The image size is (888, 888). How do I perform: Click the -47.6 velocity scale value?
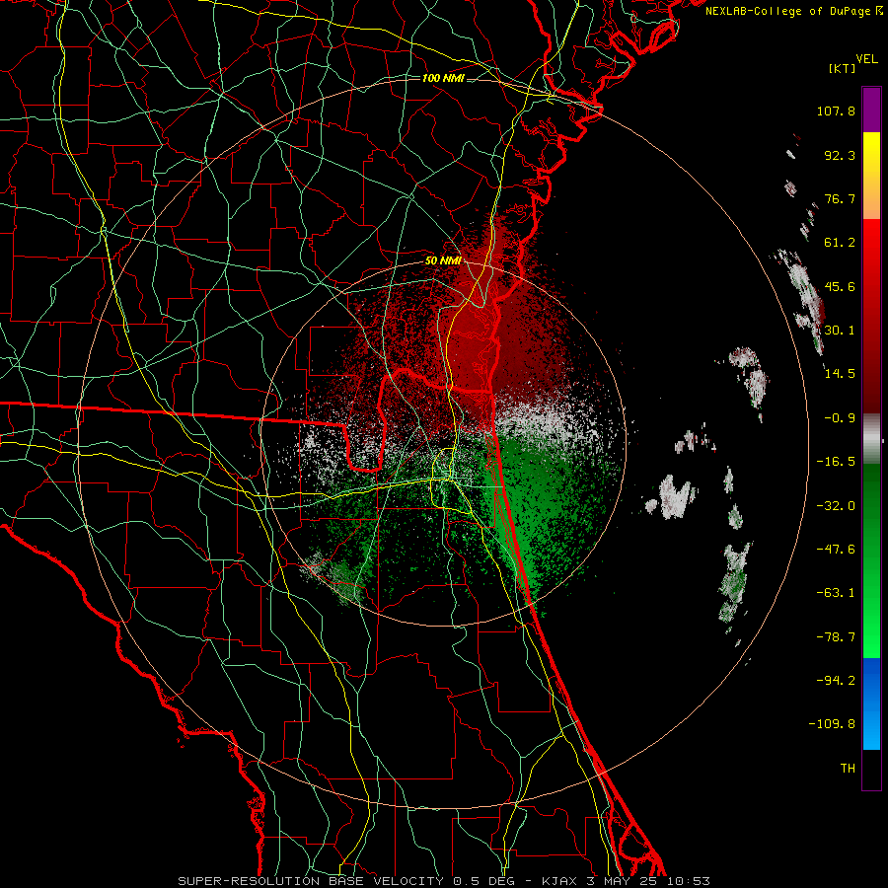click(x=836, y=550)
